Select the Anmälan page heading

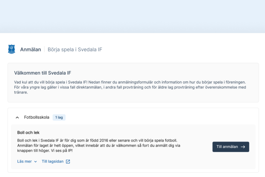click(31, 50)
